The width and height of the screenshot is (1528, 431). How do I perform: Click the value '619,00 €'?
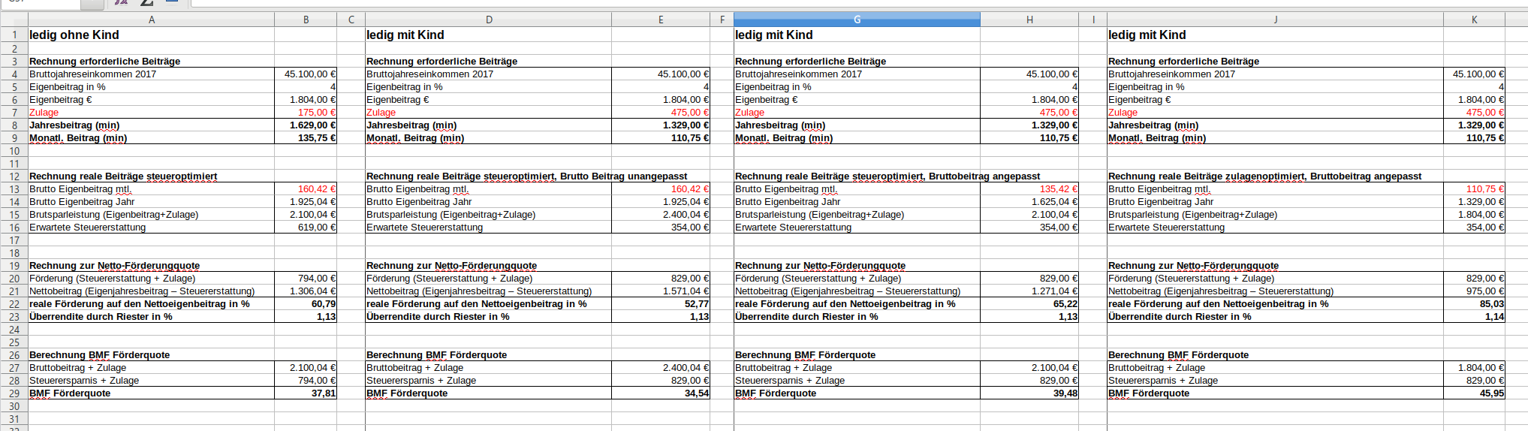(x=317, y=228)
